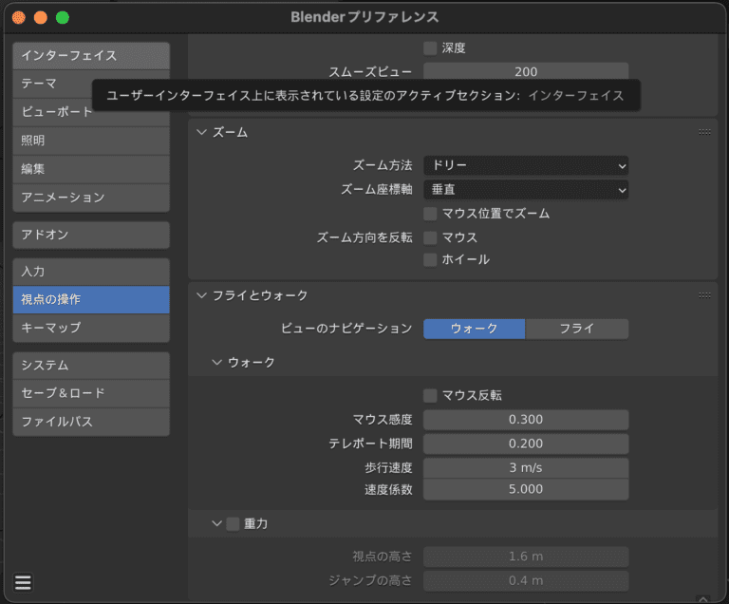Open the インターフェイス section

[x=91, y=56]
